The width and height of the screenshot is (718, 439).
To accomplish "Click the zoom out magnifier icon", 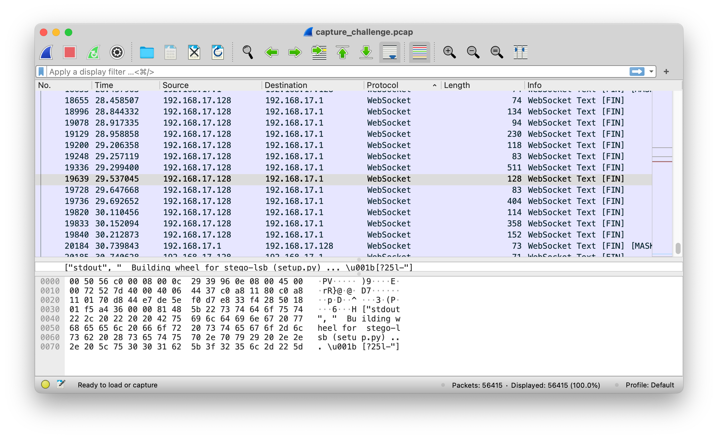I will click(472, 52).
